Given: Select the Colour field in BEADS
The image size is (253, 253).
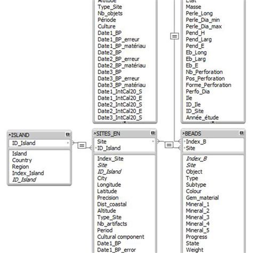Looking at the screenshot, I should pos(194,191).
